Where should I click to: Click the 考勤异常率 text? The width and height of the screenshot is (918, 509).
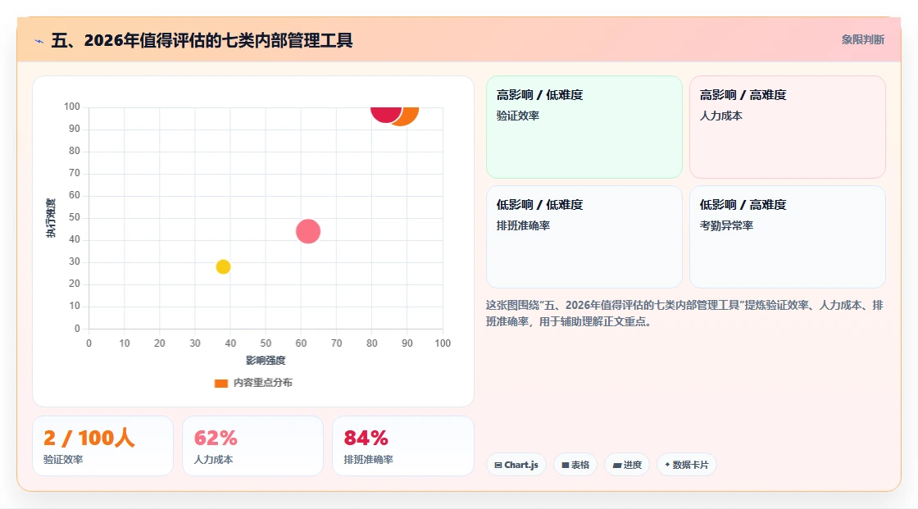click(x=726, y=225)
